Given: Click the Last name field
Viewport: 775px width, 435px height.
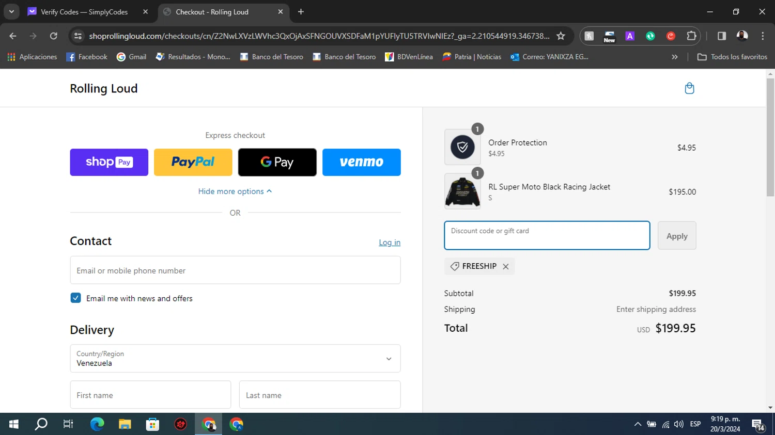Looking at the screenshot, I should pyautogui.click(x=320, y=395).
